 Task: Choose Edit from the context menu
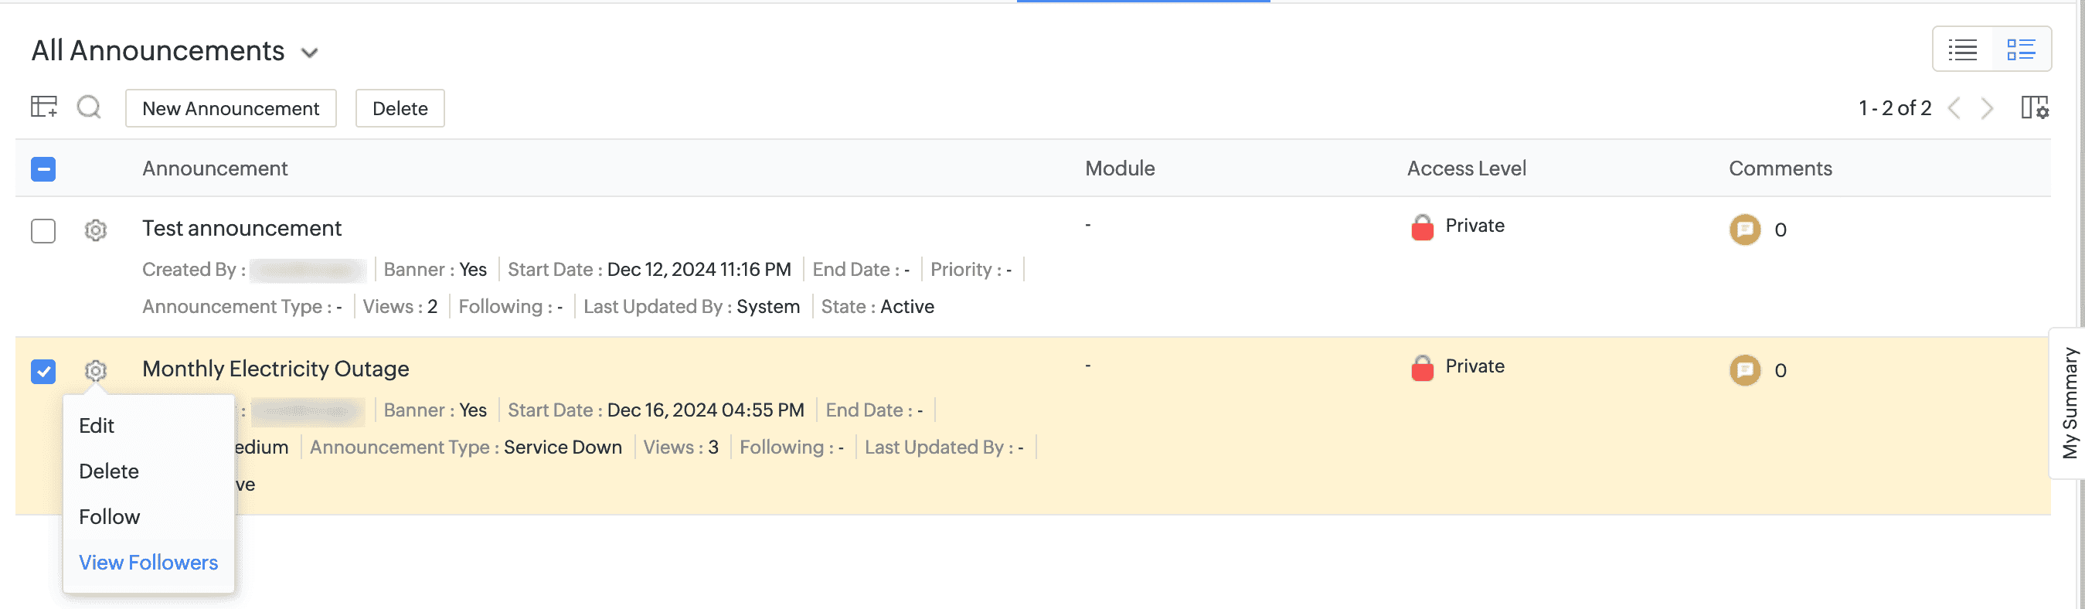click(x=97, y=426)
